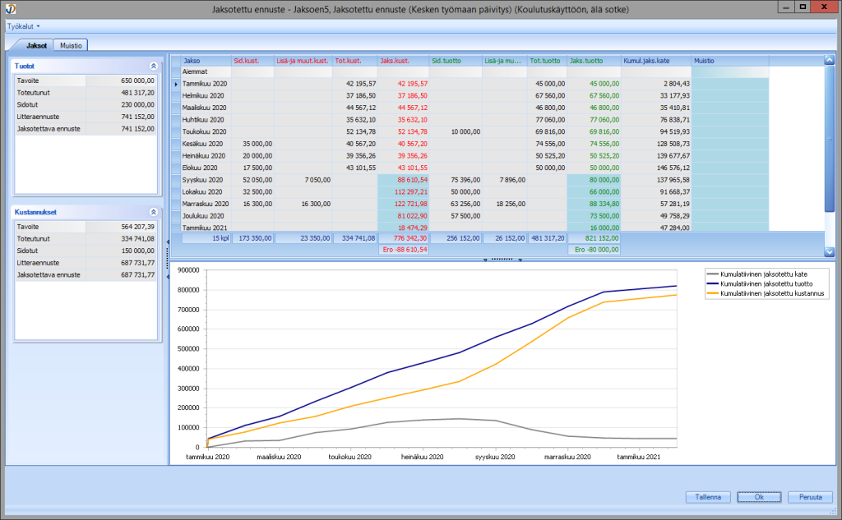Collapse the Tuotot panel
842x520 pixels.
[153, 66]
